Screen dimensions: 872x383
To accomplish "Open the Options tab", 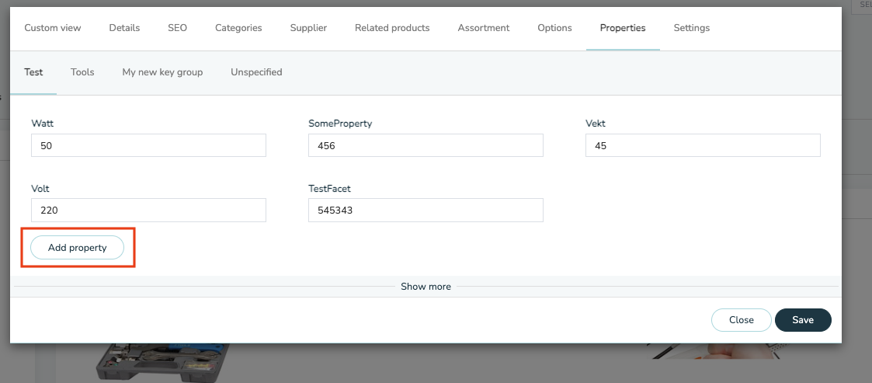I will pyautogui.click(x=554, y=28).
